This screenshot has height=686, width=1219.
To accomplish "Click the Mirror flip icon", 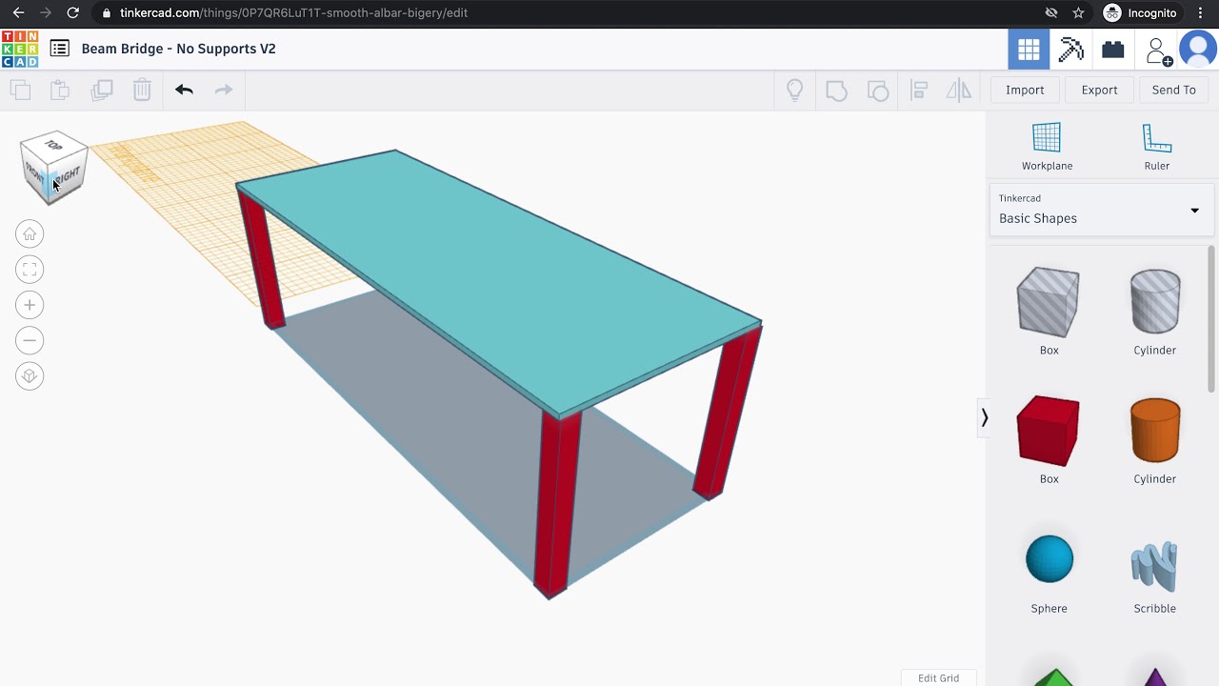I will (959, 90).
